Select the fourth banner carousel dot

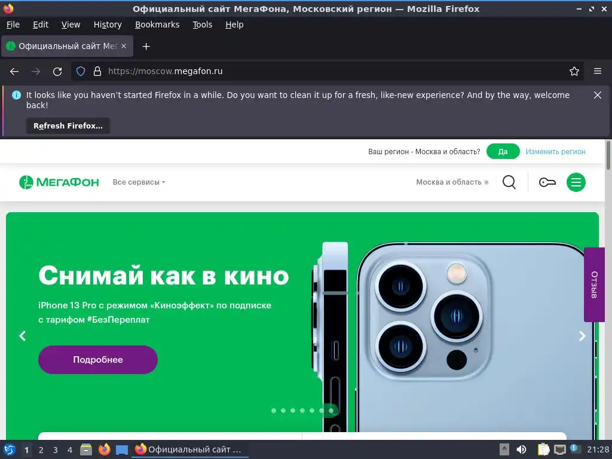tap(302, 411)
